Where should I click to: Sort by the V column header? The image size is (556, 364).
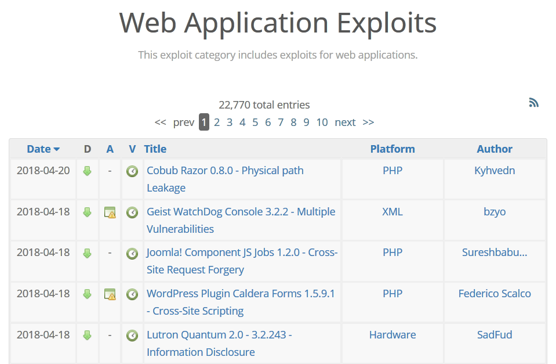pyautogui.click(x=132, y=149)
